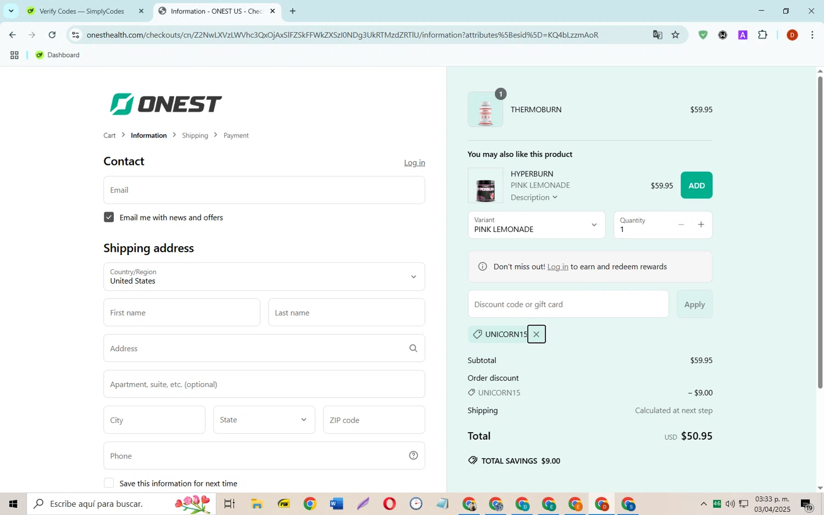Click Log in link in rewards notice
The image size is (824, 515).
(x=558, y=267)
